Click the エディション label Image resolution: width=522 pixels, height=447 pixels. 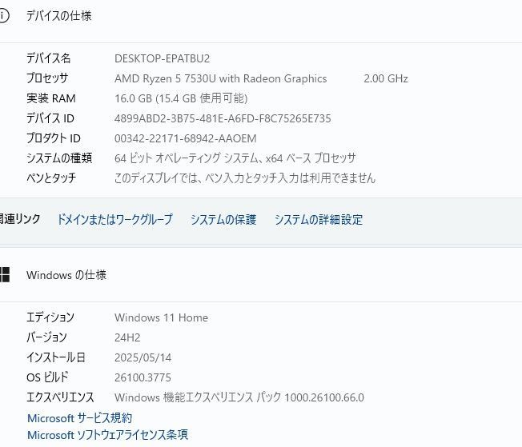tap(50, 317)
